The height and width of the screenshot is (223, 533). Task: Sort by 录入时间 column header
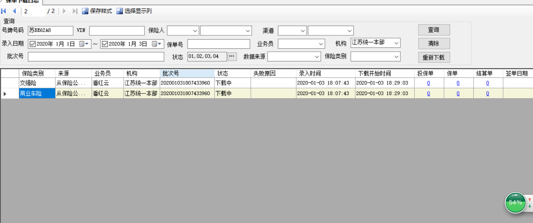pyautogui.click(x=325, y=74)
